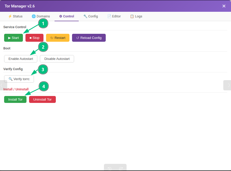Viewport: 231px width, 171px height.
Task: Open the Status tab
Action: (15, 16)
